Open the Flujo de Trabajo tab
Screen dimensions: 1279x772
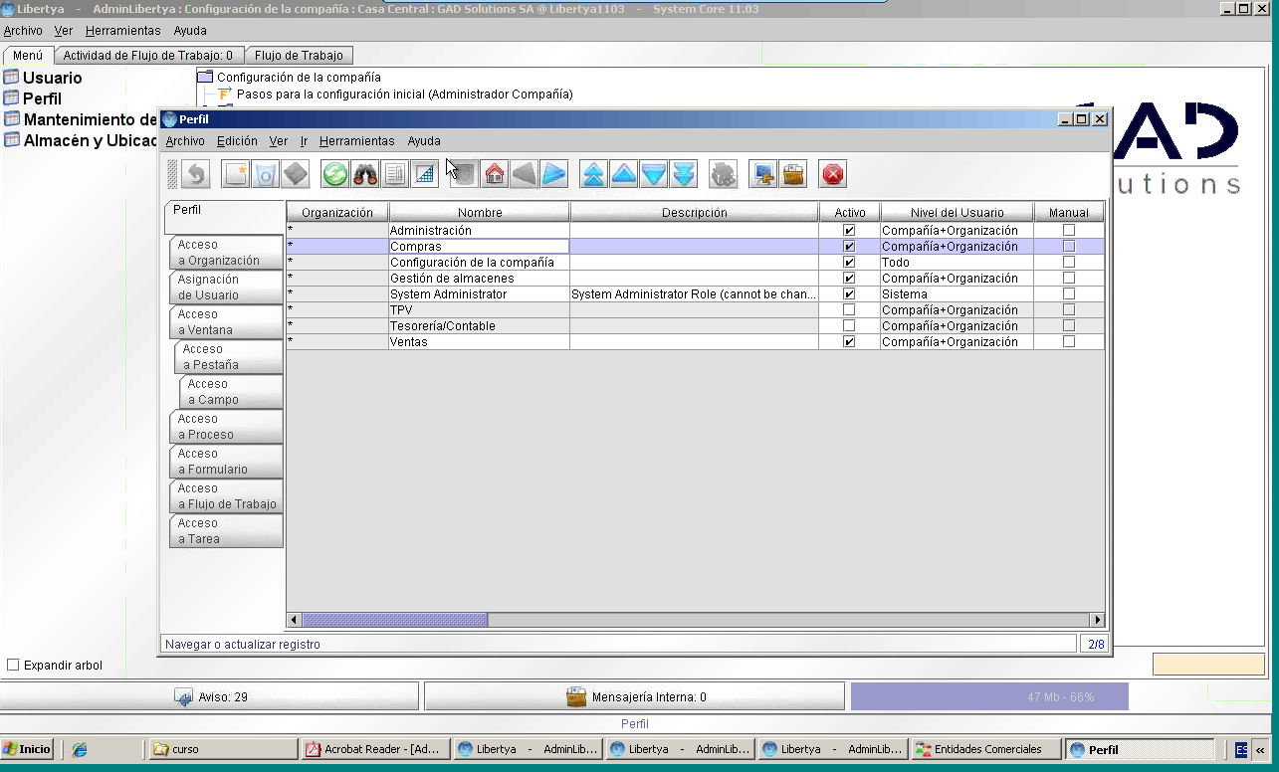299,56
